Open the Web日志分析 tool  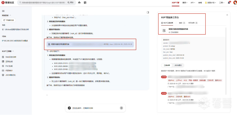coord(11,57)
